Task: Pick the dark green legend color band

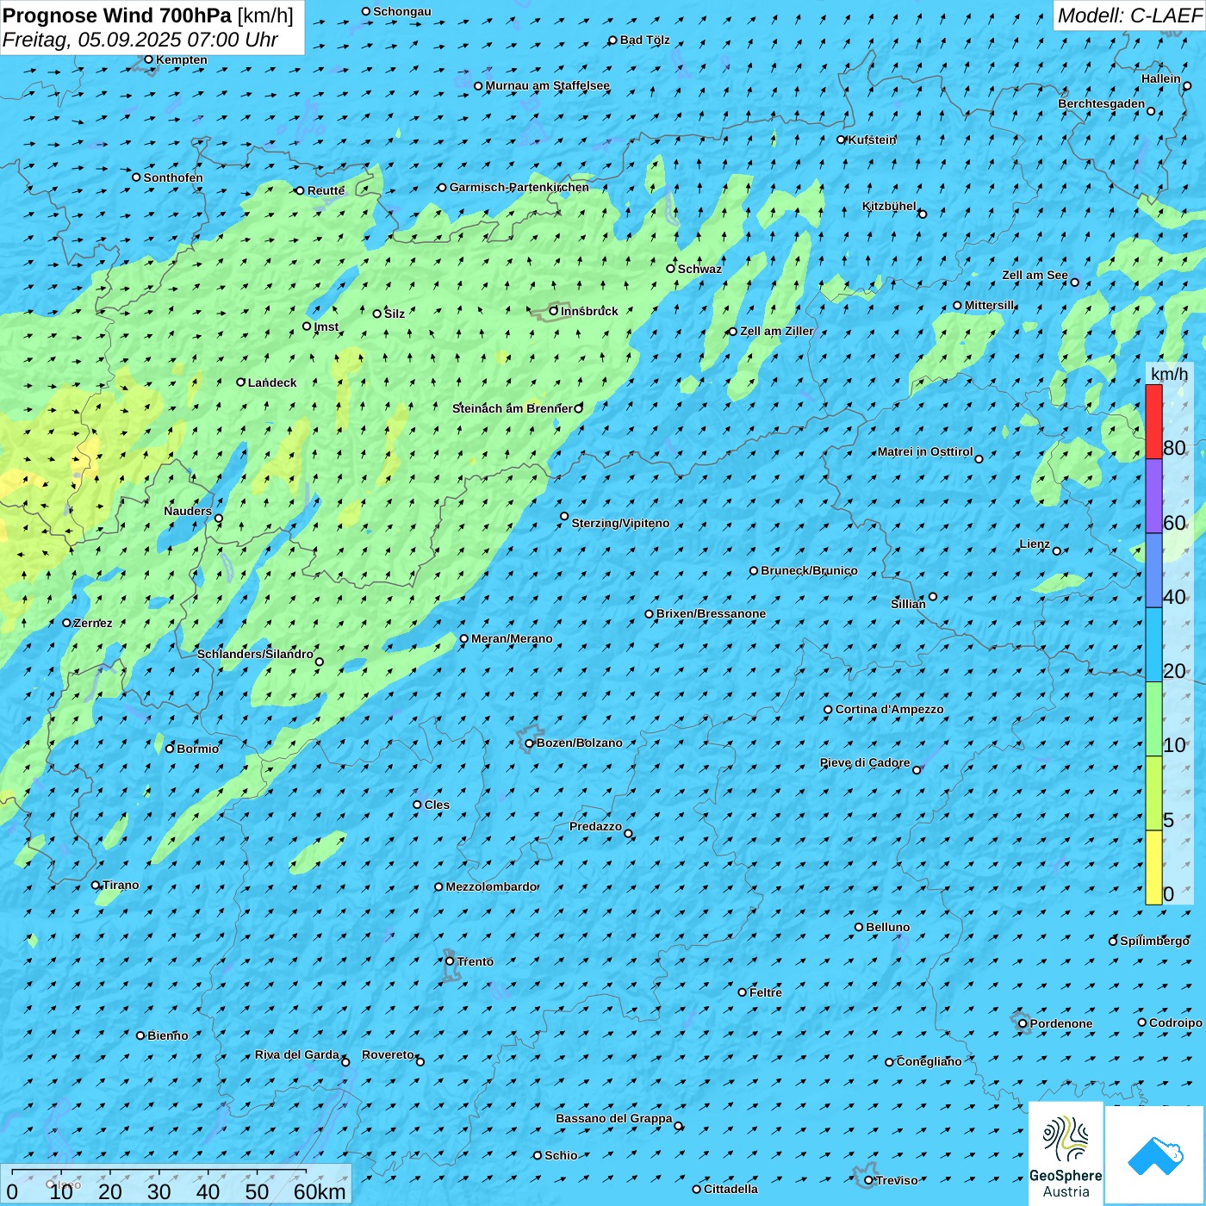Action: (x=1153, y=719)
